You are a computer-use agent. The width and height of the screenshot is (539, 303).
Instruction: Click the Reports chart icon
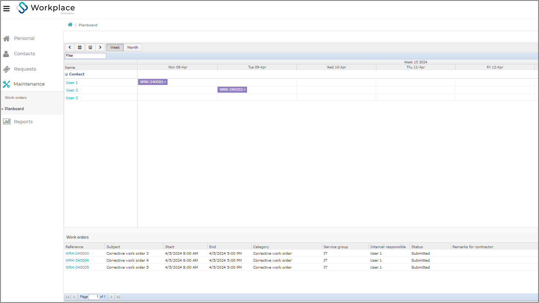tap(7, 121)
